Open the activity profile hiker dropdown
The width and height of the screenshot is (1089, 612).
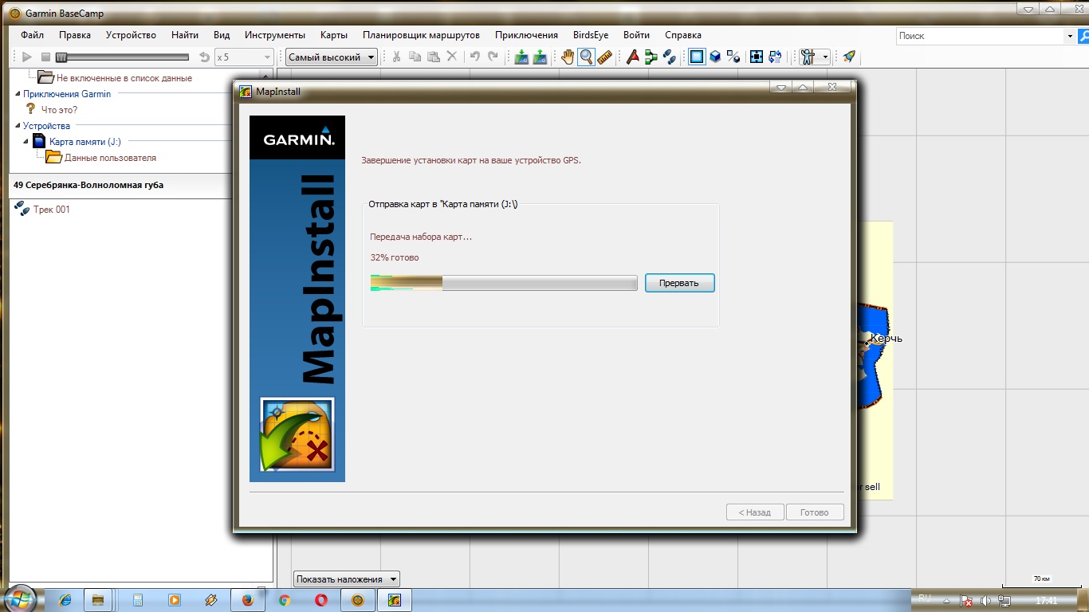click(x=815, y=57)
